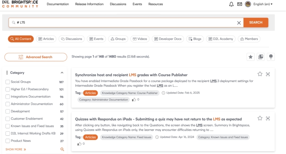This screenshot has width=286, height=154.
Task: Check the Development category
Action: [8, 111]
